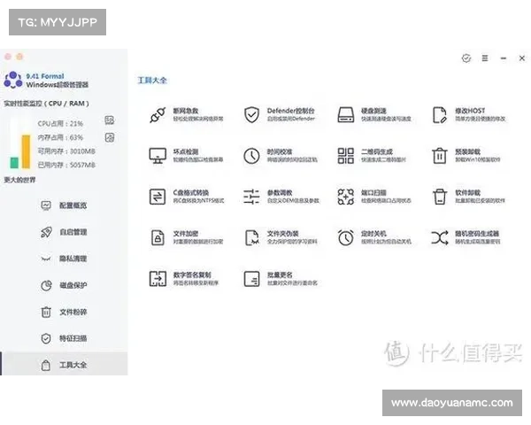Viewport: 531px width, 425px height.
Task: Open the hamburger menu in title bar
Action: (485, 58)
